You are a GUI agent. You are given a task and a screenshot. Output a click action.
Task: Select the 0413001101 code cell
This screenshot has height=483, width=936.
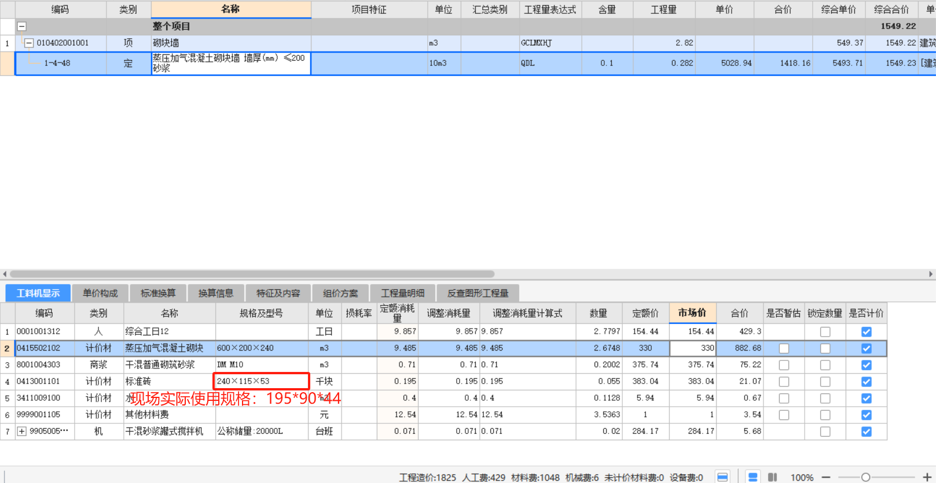click(45, 382)
